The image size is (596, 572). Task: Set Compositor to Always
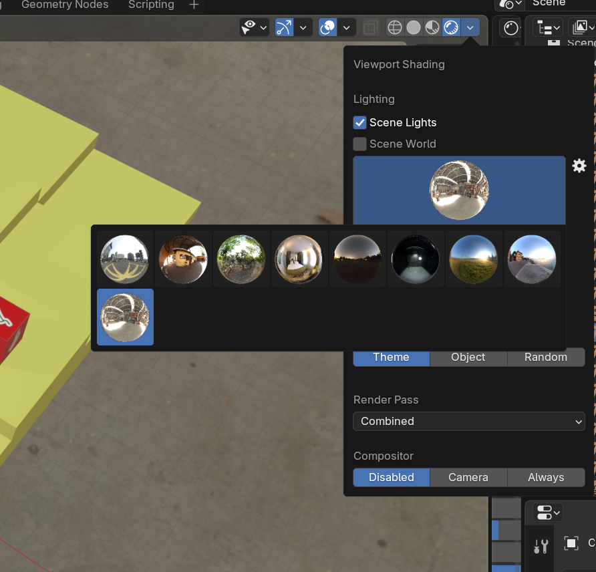tap(546, 477)
